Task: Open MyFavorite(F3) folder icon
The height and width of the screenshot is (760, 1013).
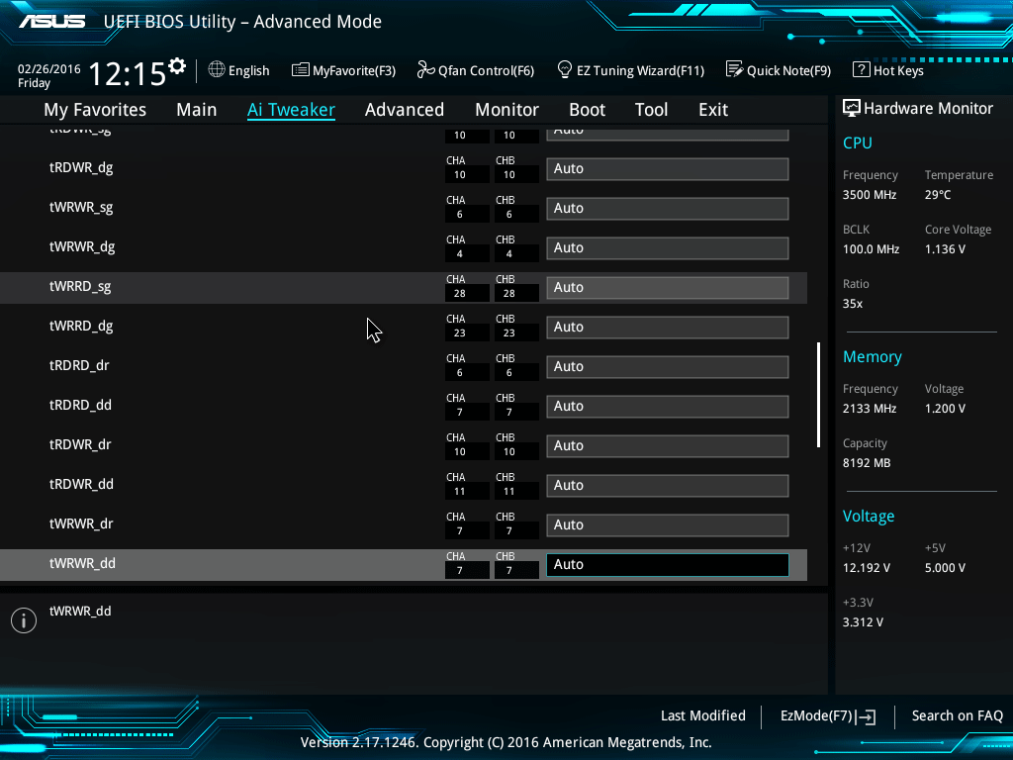Action: [301, 70]
